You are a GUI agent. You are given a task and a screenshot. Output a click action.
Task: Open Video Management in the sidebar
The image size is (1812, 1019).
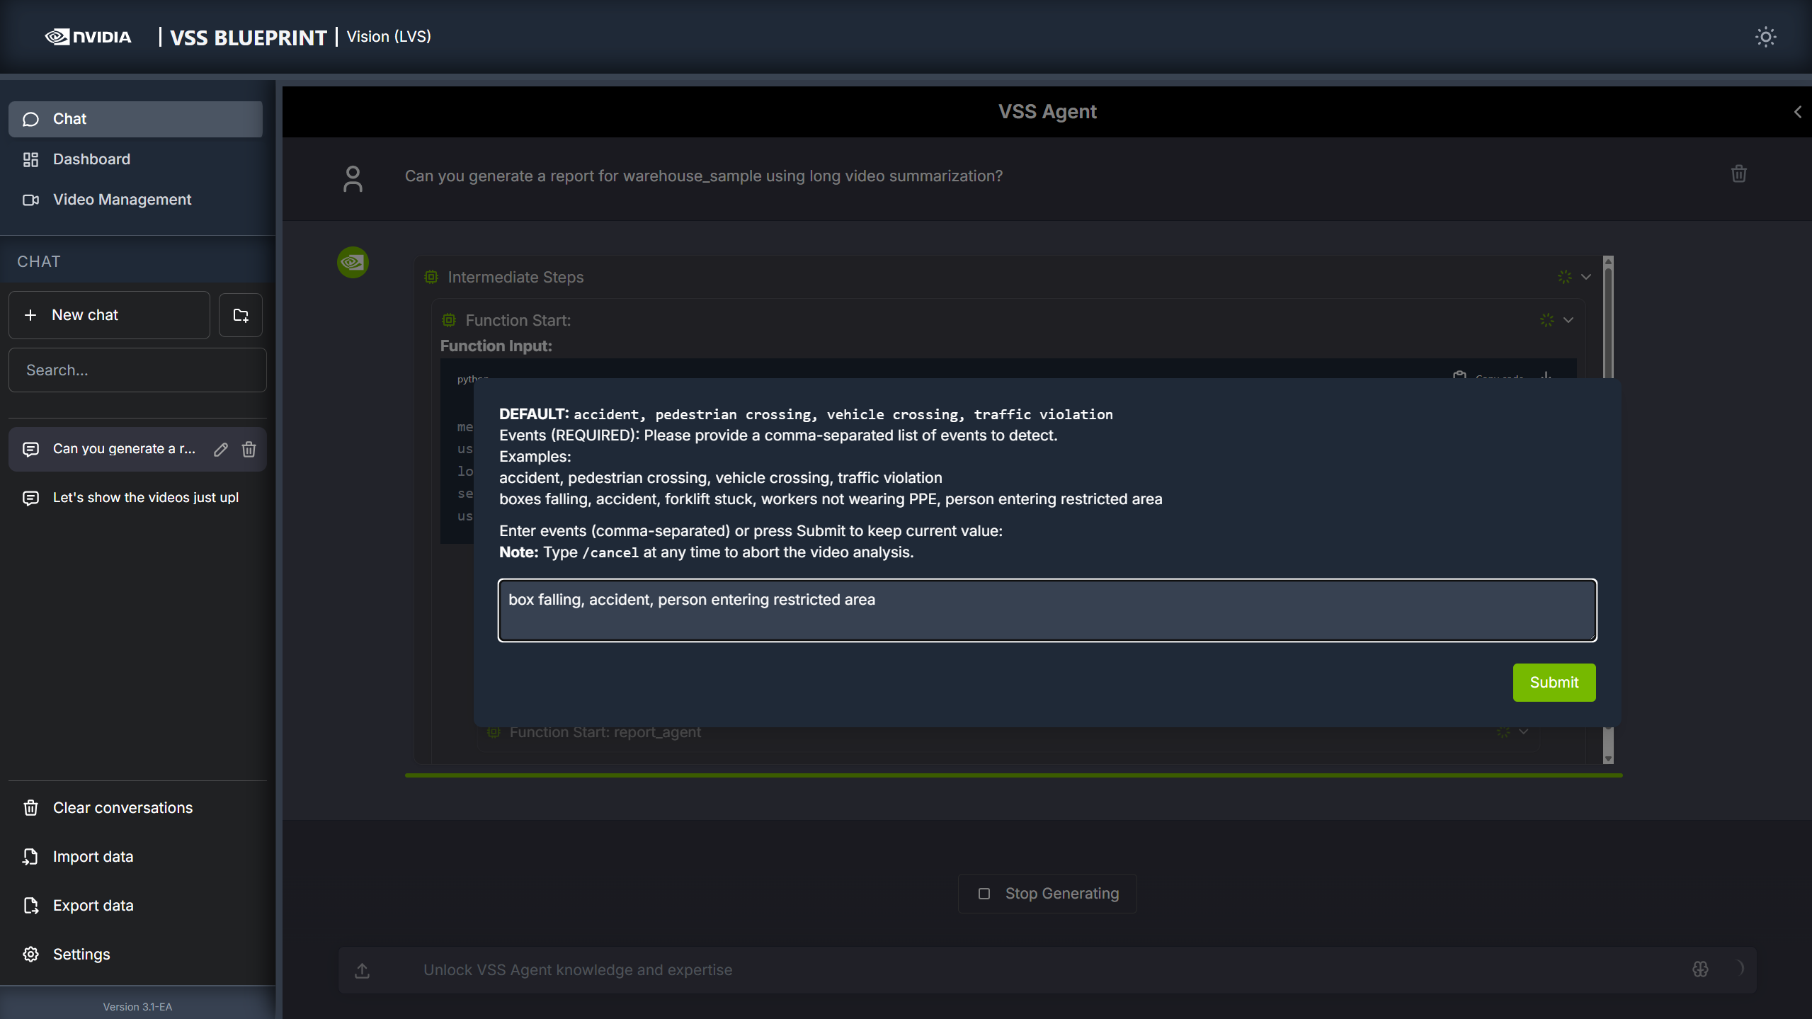click(x=122, y=199)
